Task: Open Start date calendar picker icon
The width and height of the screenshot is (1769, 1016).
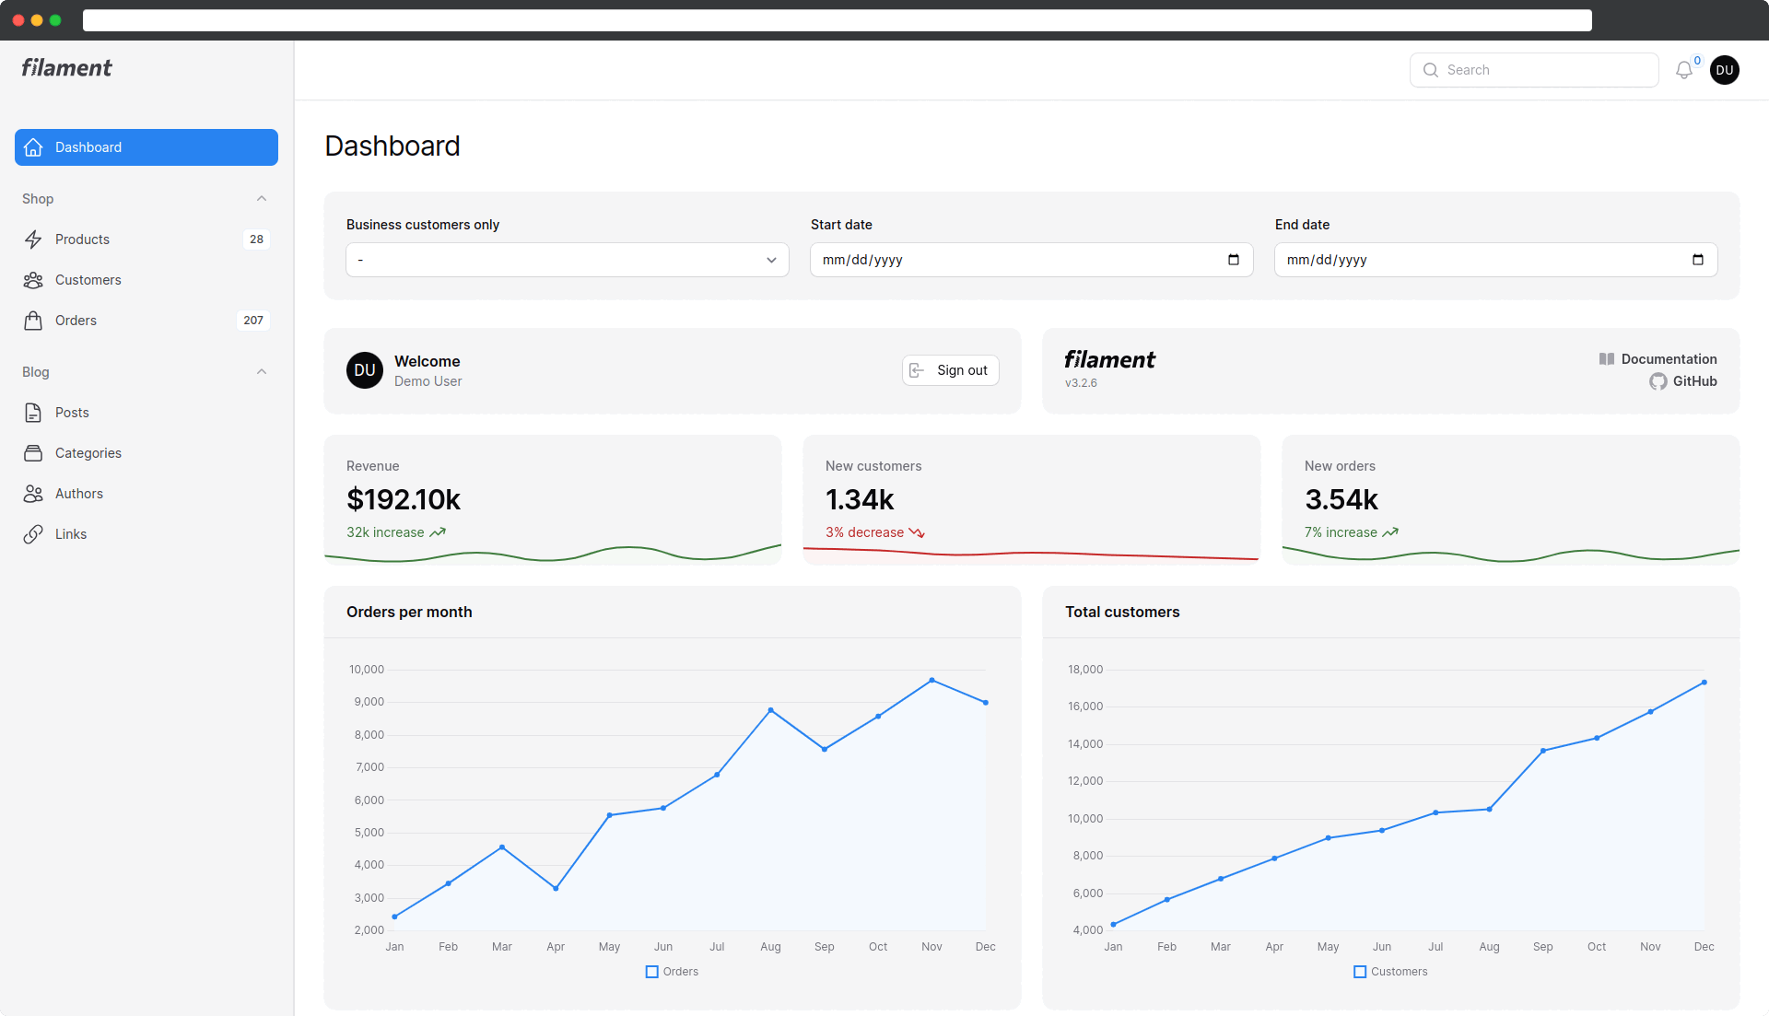Action: pos(1233,260)
